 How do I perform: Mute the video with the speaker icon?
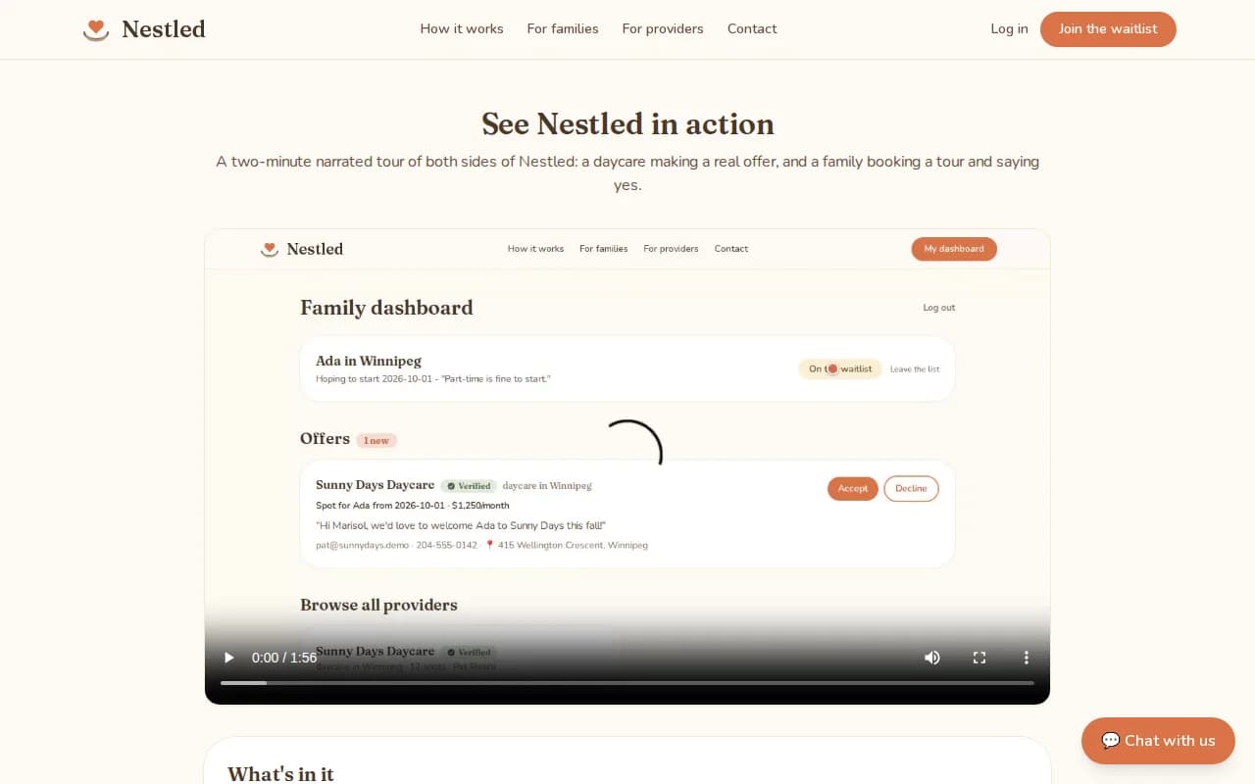932,658
